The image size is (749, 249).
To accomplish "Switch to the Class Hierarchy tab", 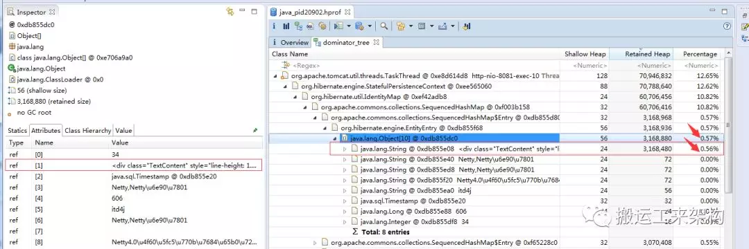I will [x=88, y=130].
